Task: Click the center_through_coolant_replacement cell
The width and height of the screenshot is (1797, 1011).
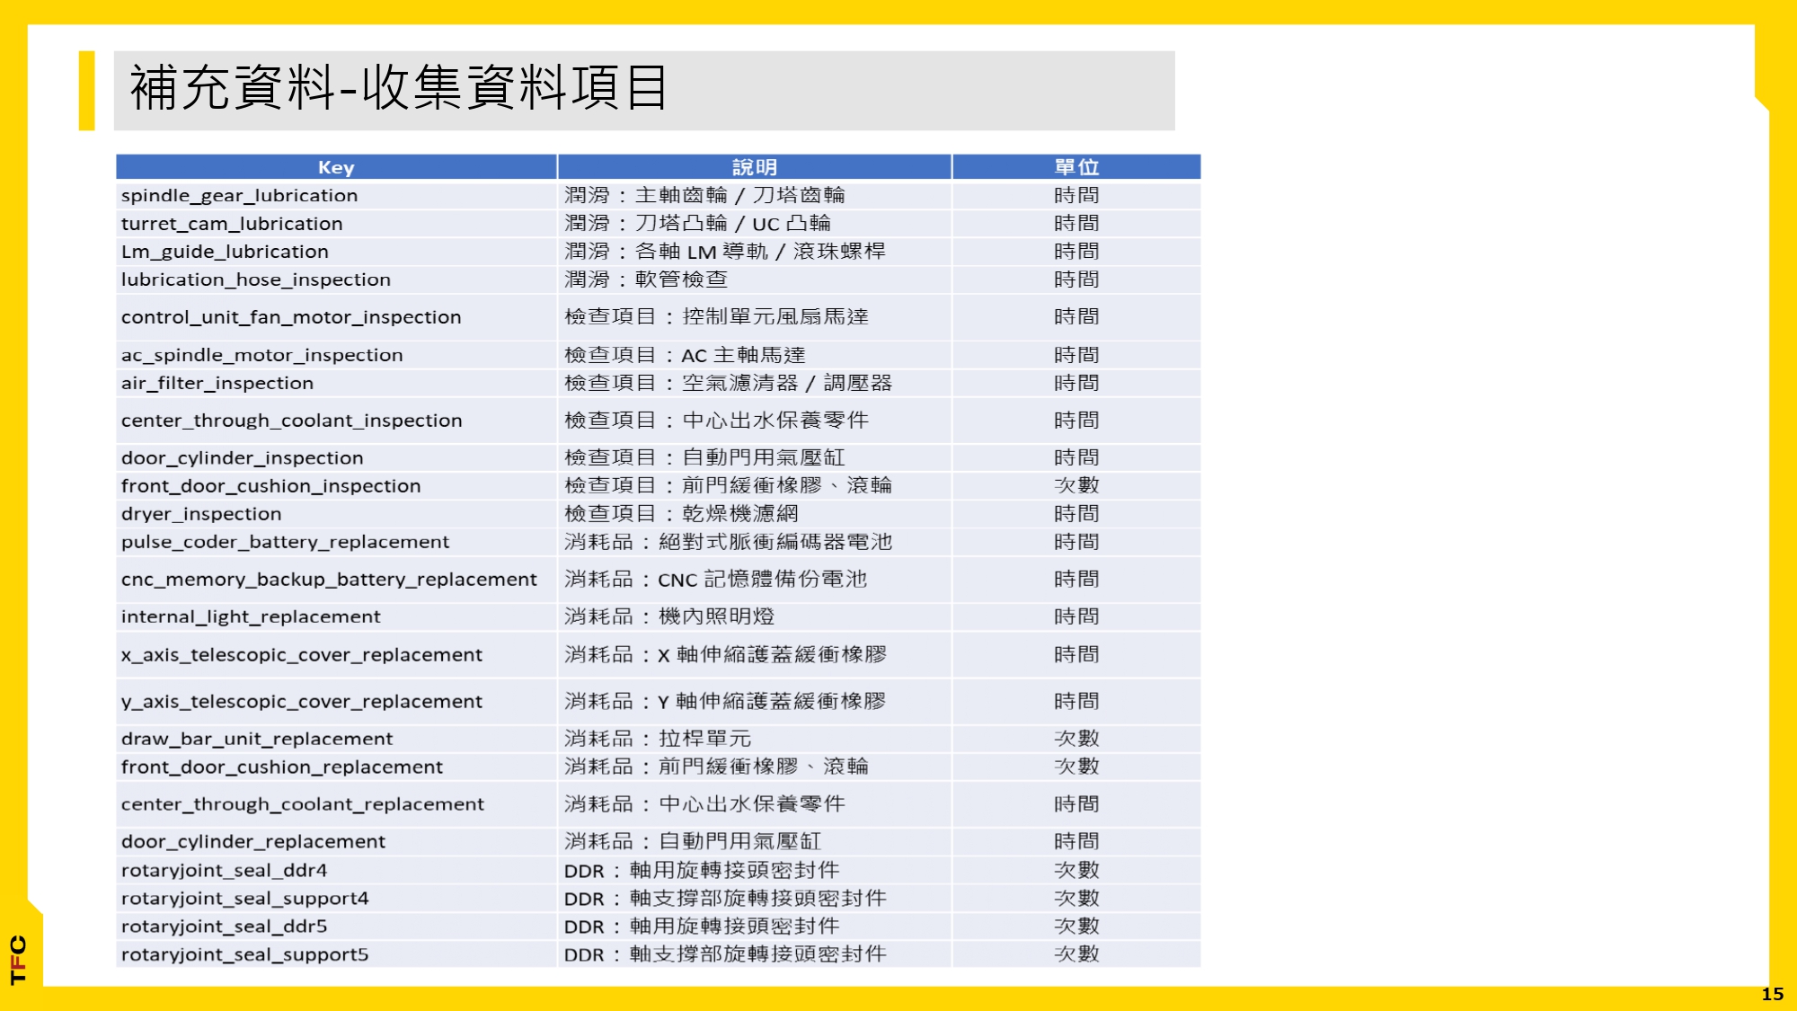Action: [336, 804]
